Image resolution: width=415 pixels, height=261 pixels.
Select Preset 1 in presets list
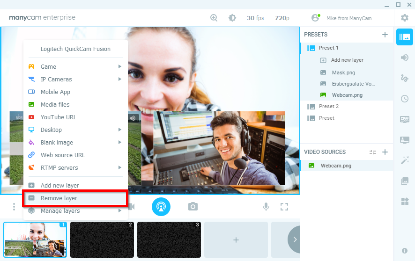tap(347, 48)
